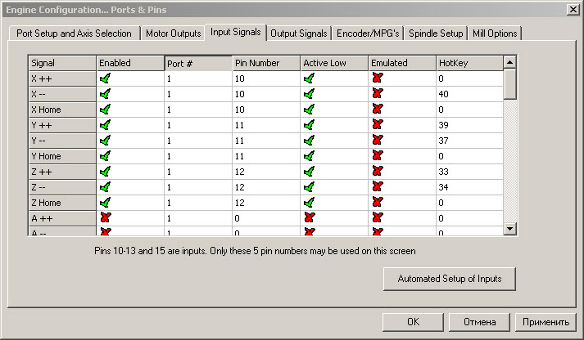Confirm with the OK button

pos(413,322)
